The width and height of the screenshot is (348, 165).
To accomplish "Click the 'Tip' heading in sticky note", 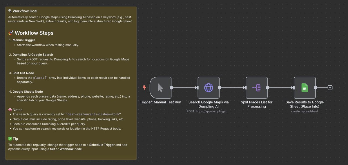I will click(x=15, y=139).
